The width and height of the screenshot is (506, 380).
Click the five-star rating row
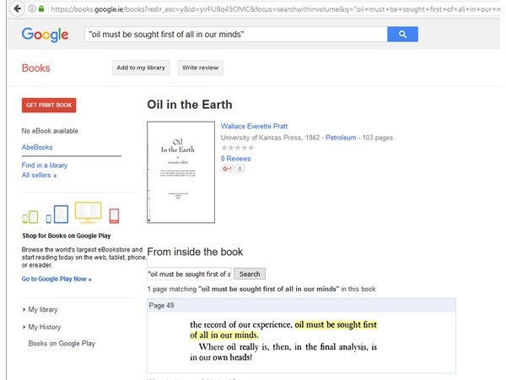(x=239, y=148)
